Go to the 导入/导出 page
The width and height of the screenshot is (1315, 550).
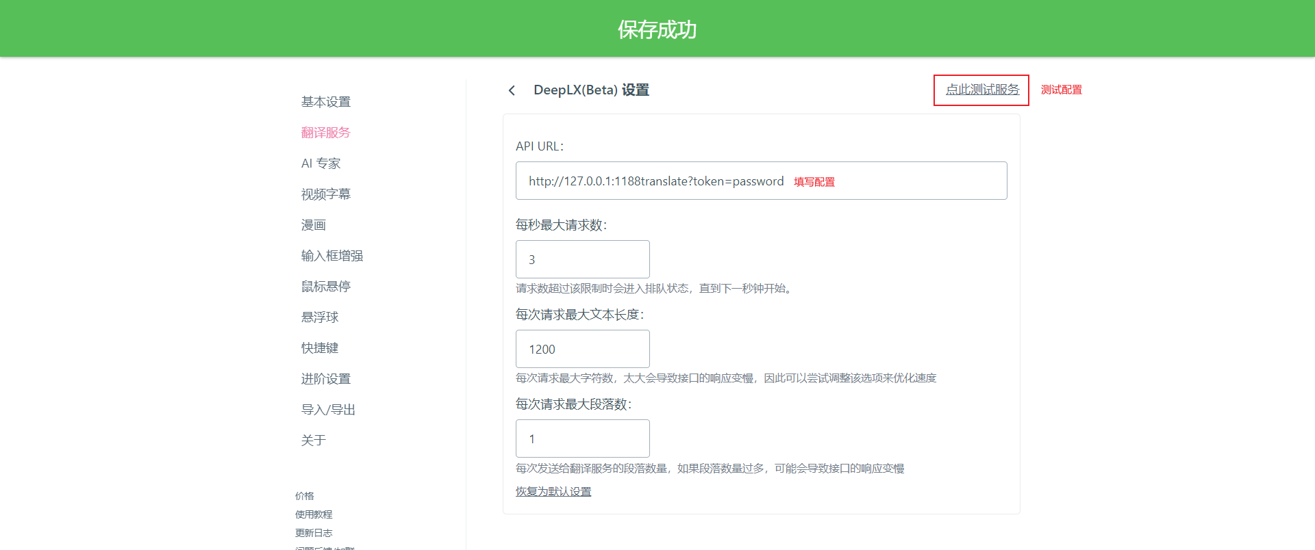coord(328,410)
